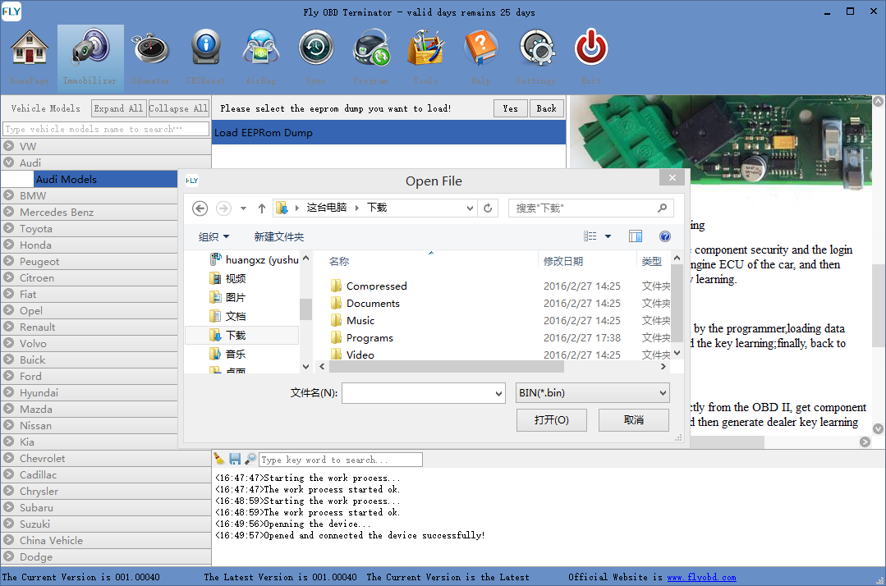Open the AirBag module icon
Image resolution: width=886 pixels, height=586 pixels.
click(261, 49)
